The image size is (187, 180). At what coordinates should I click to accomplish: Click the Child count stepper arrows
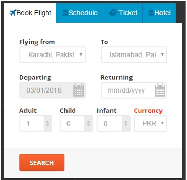pos(89,123)
